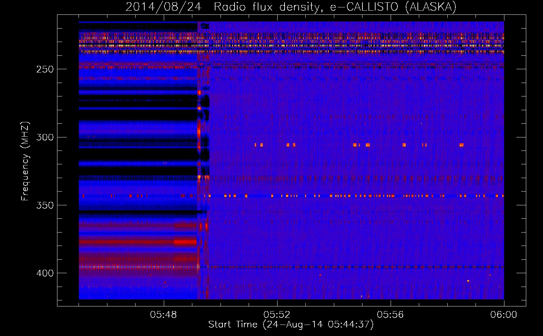Image resolution: width=543 pixels, height=336 pixels.
Task: Click the 350 frequency tick label
Action: tap(45, 205)
